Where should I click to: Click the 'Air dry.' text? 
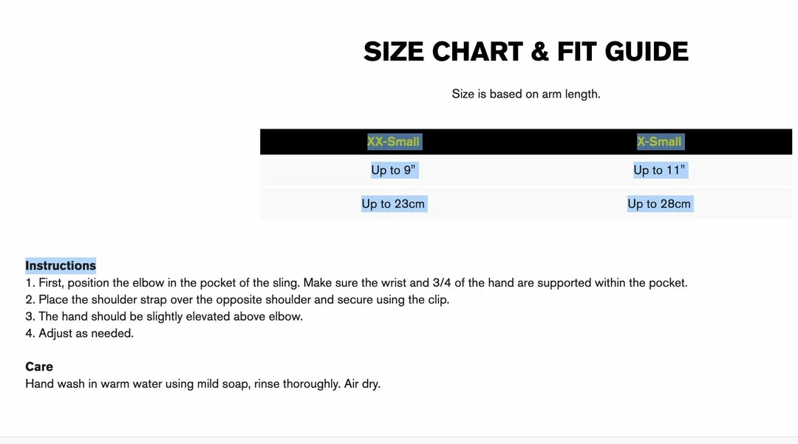click(x=362, y=384)
